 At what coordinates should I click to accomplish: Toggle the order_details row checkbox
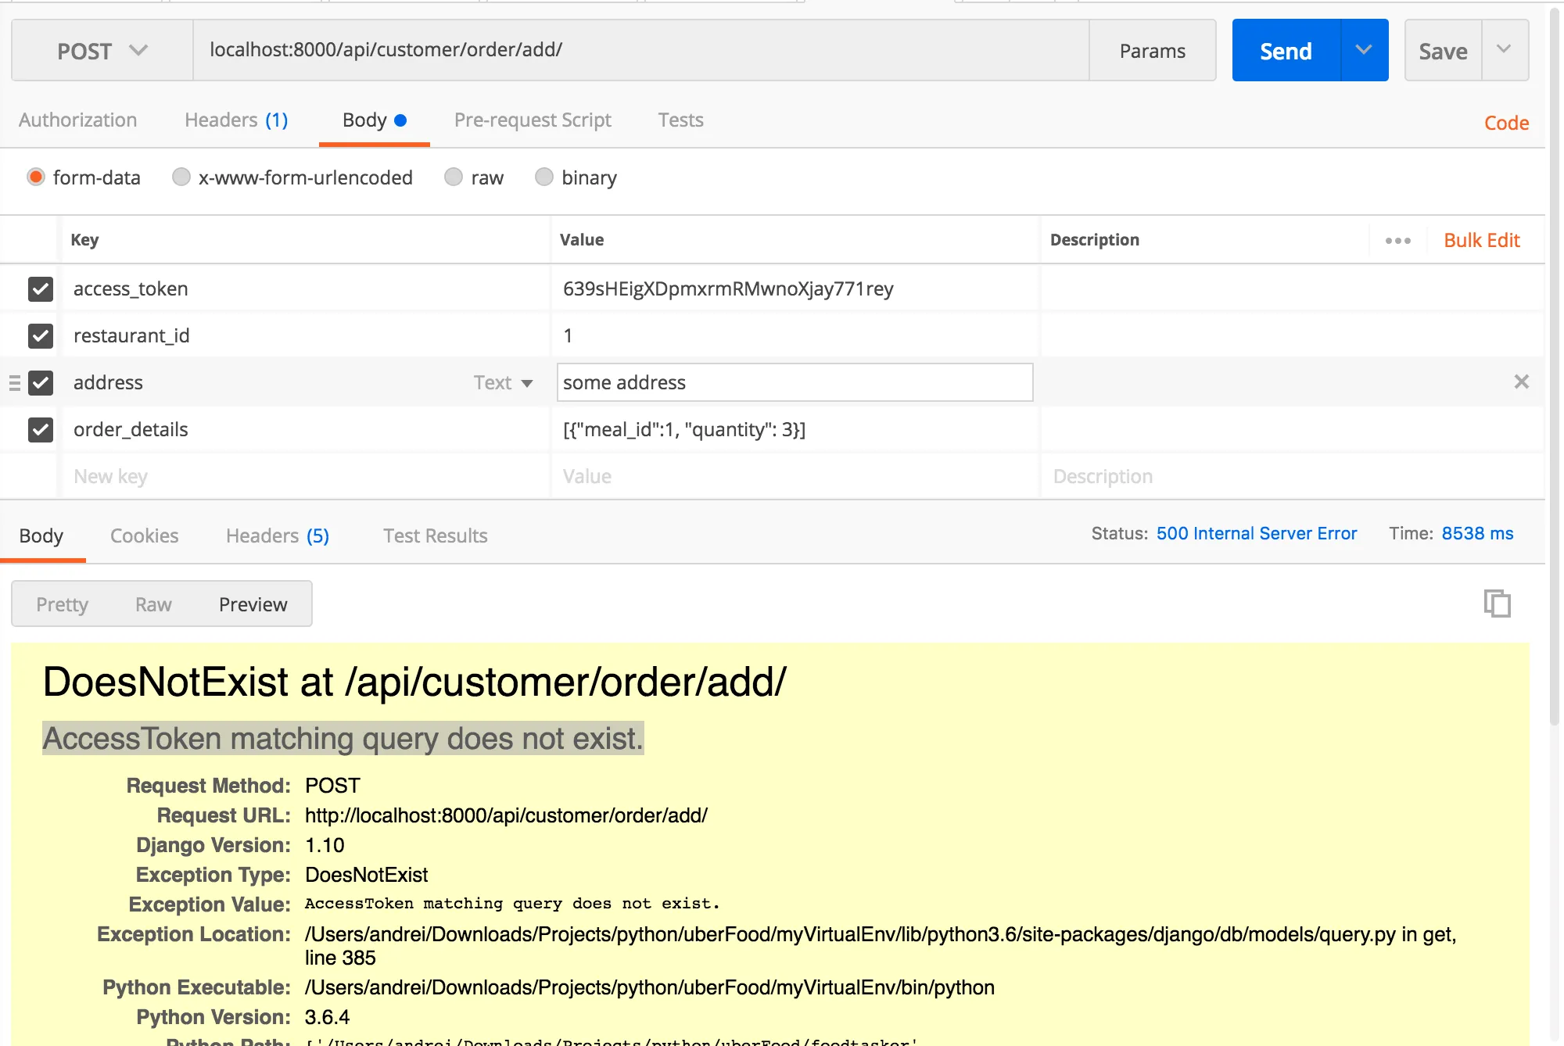coord(41,430)
